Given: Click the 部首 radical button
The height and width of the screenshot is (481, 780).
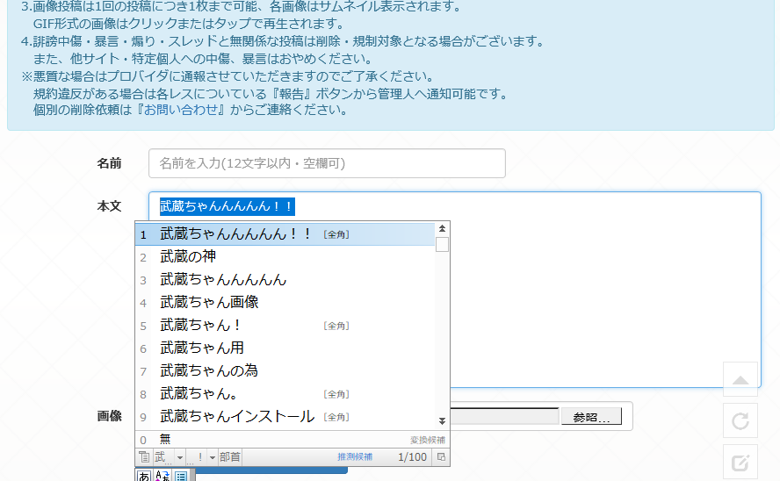Looking at the screenshot, I should click(230, 457).
